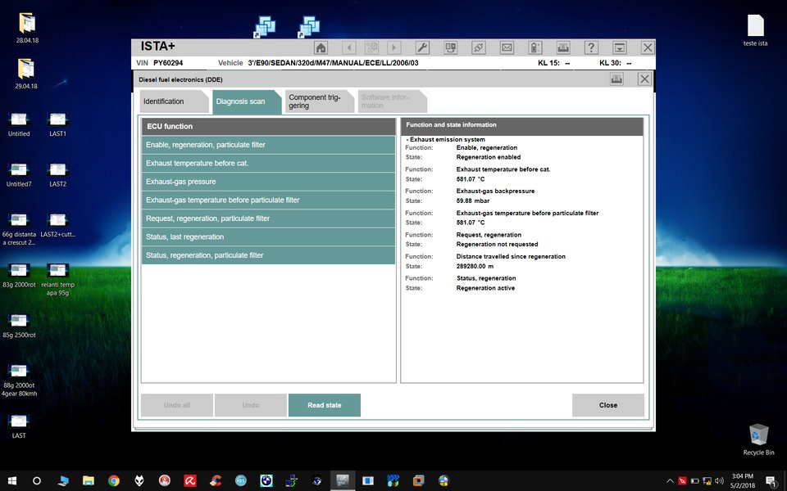Click the connection plug icon in toolbar

[479, 47]
